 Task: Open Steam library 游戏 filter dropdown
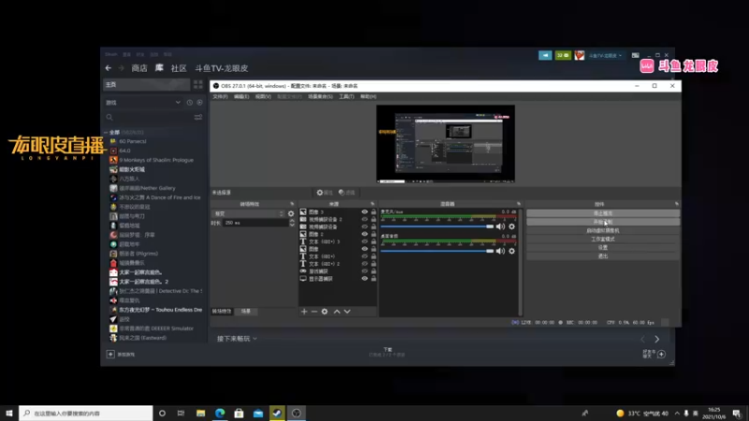tap(143, 103)
